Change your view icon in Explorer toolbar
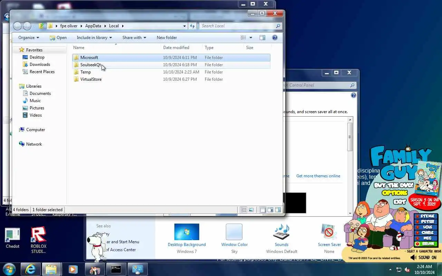Screen dimensions: 442x276 click(x=243, y=38)
